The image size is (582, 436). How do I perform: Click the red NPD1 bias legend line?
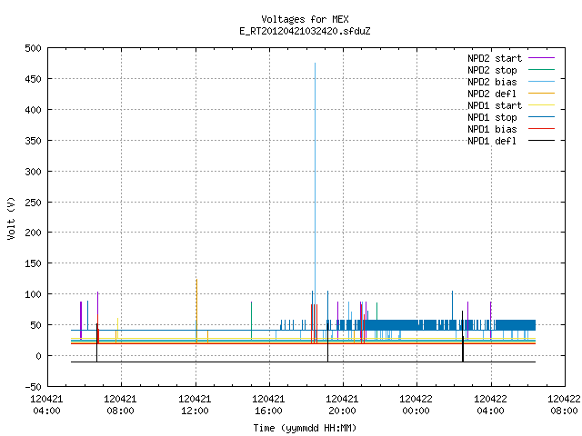click(541, 129)
